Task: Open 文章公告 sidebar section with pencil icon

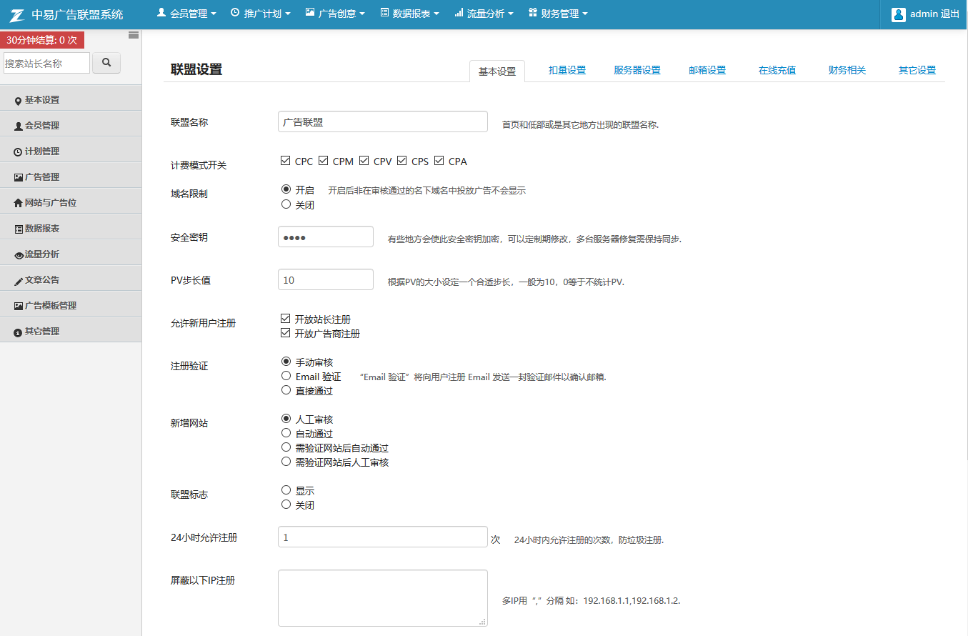Action: click(42, 280)
